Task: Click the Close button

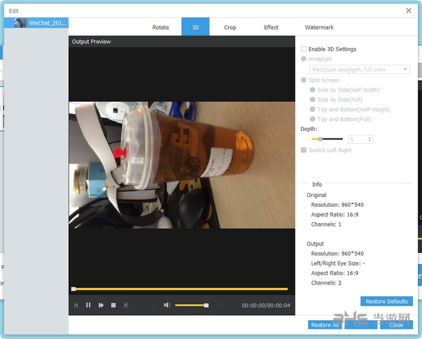Action: point(396,325)
